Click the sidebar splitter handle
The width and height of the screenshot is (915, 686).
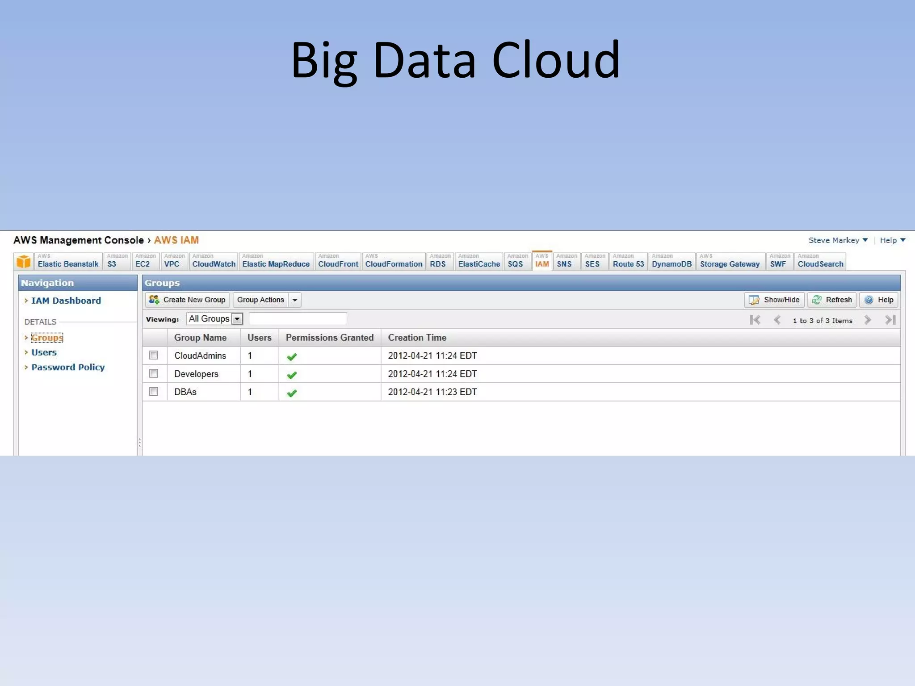(140, 442)
